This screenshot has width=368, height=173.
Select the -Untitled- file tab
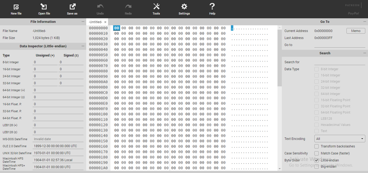95,22
